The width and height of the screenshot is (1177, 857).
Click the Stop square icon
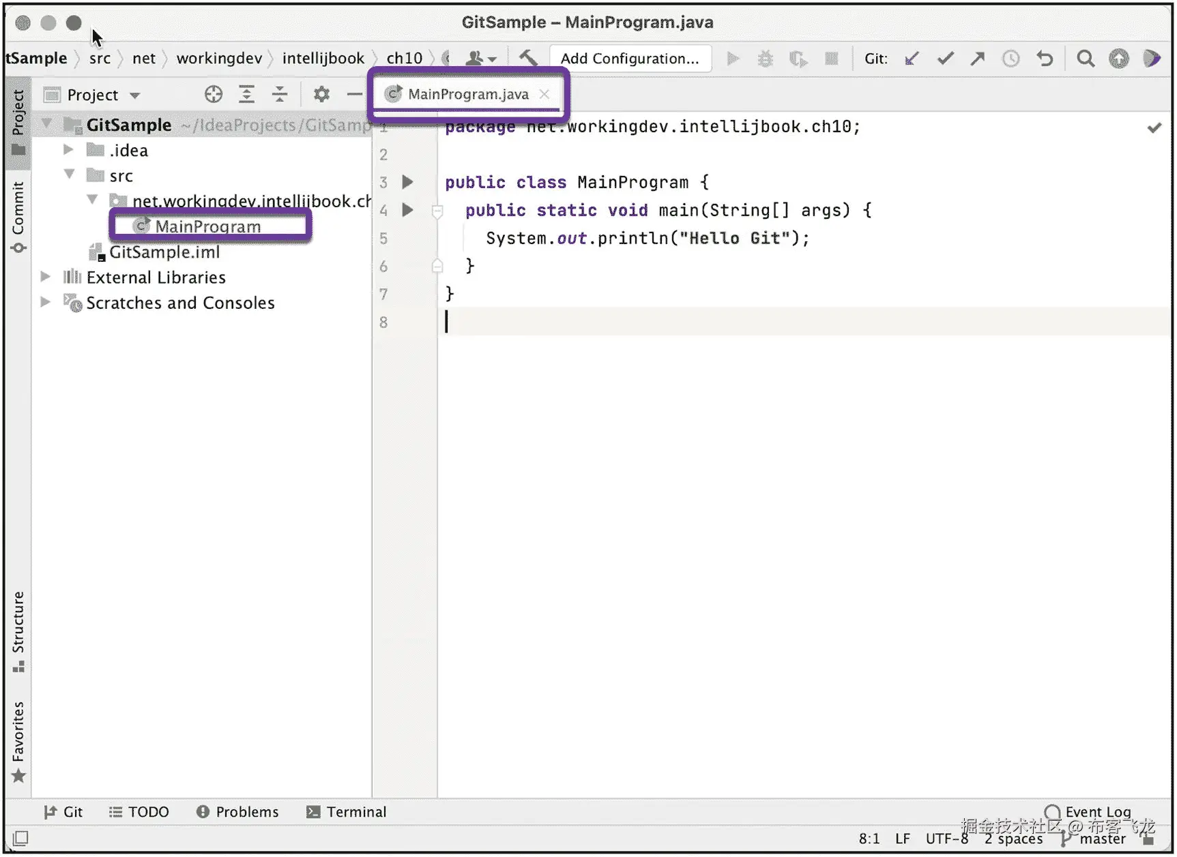[831, 59]
